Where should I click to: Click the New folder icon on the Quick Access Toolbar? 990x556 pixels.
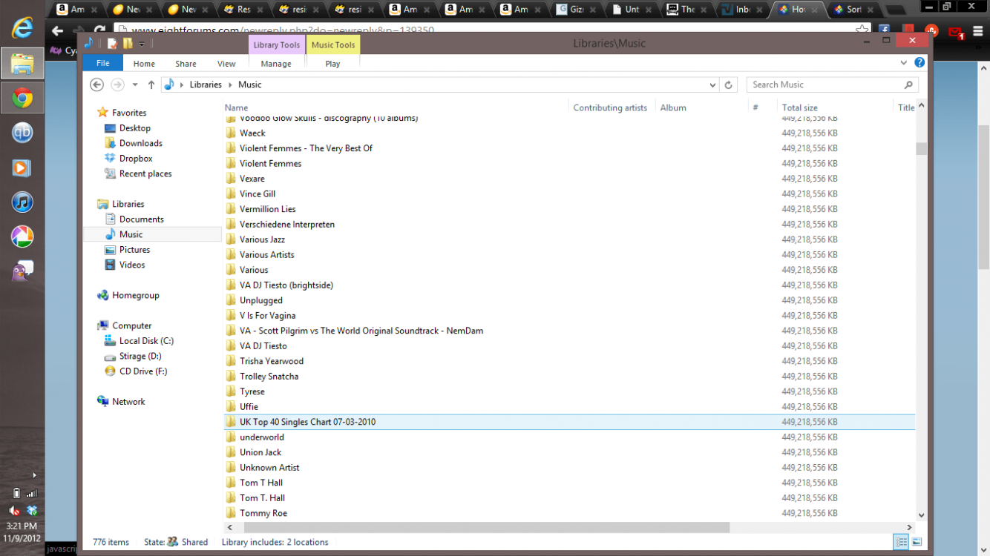coord(126,42)
